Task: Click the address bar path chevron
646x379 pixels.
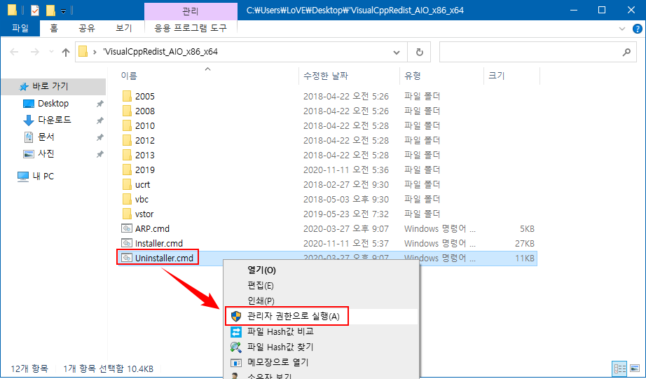Action: (95, 52)
